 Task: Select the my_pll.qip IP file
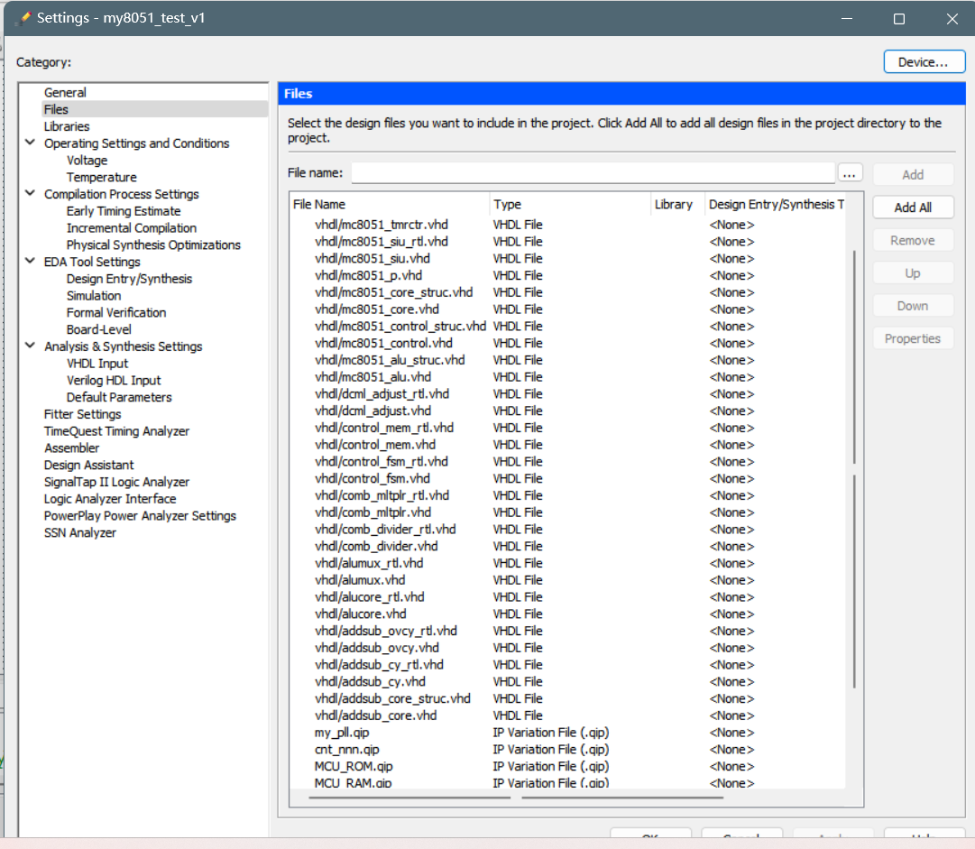tap(341, 733)
